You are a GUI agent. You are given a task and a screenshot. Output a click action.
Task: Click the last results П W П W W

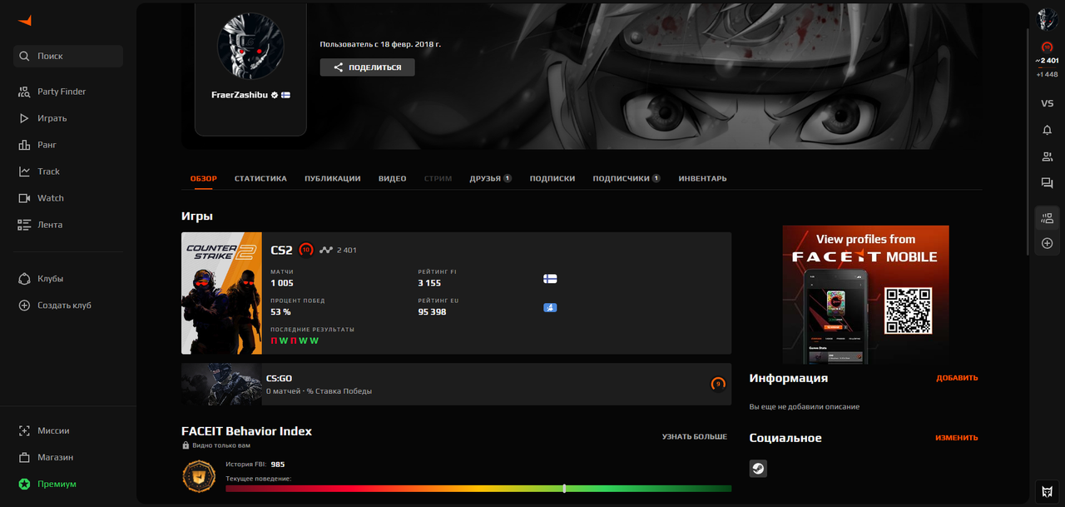click(x=295, y=340)
